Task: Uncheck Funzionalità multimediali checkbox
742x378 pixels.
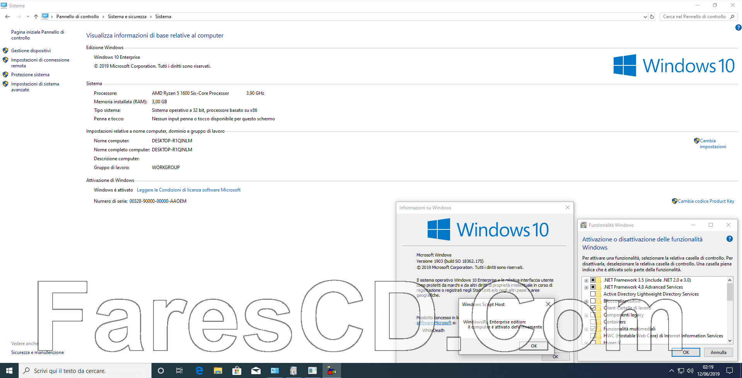Action: 593,329
